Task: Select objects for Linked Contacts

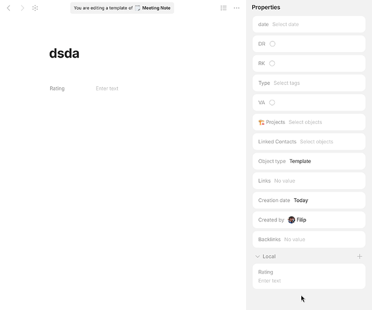Action: (316, 141)
